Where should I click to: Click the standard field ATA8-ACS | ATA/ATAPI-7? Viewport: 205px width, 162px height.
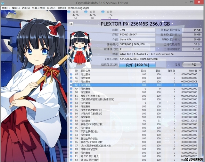(160, 54)
